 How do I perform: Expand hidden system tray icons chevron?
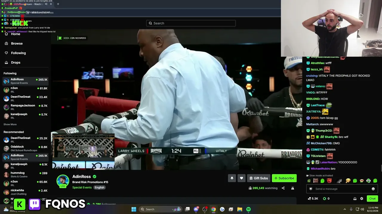coord(345,209)
